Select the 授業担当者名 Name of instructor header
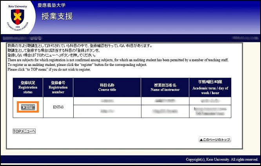Image resolution: width=261 pixels, height=166 pixels. point(164,86)
